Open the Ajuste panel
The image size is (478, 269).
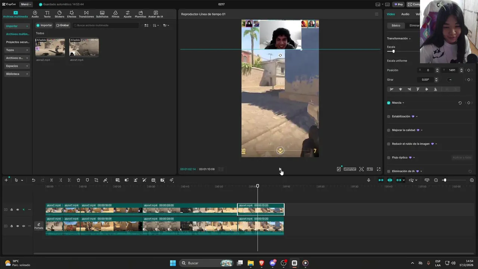[128, 15]
